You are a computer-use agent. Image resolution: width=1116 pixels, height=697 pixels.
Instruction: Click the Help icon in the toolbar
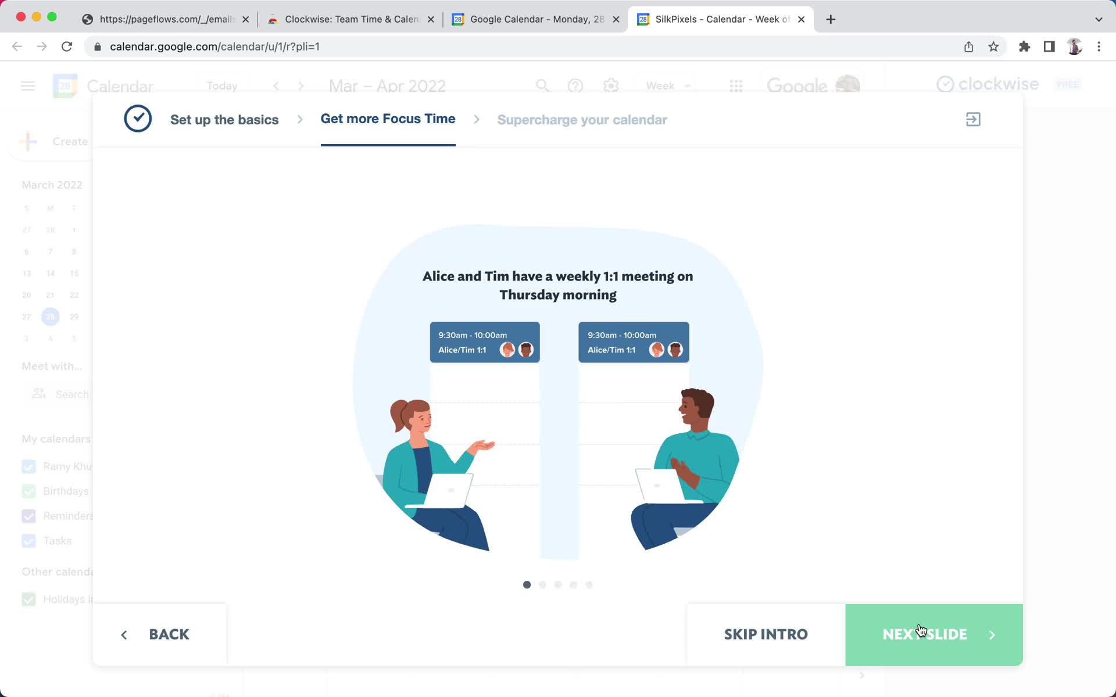[x=576, y=86]
